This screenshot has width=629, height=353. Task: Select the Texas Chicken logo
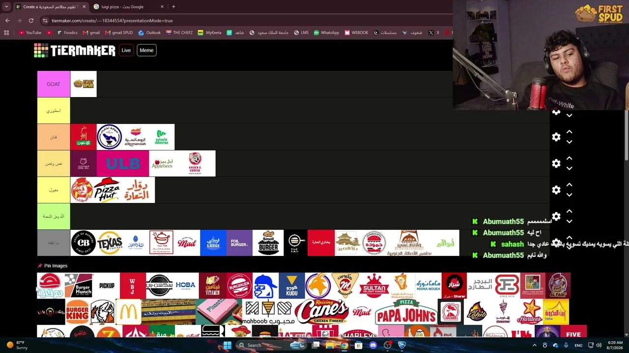pos(110,243)
